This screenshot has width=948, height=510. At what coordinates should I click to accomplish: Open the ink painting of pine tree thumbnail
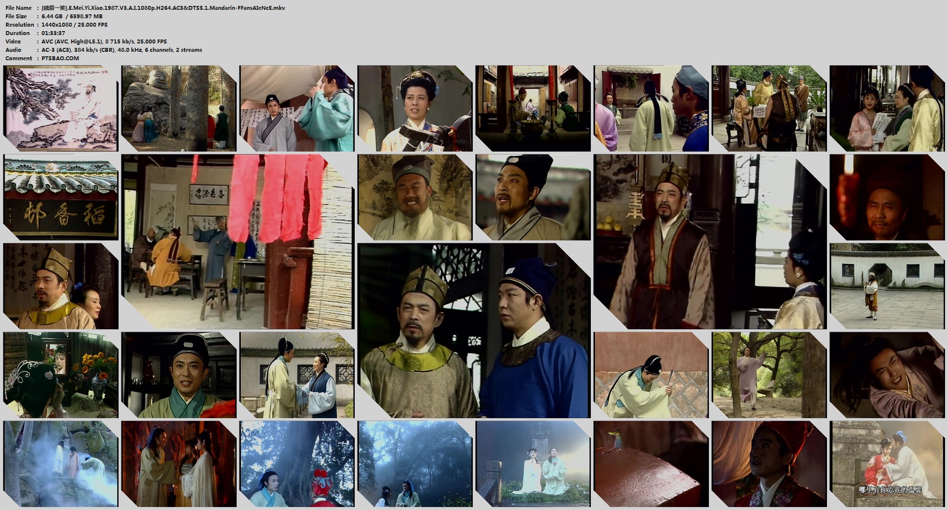pyautogui.click(x=60, y=108)
